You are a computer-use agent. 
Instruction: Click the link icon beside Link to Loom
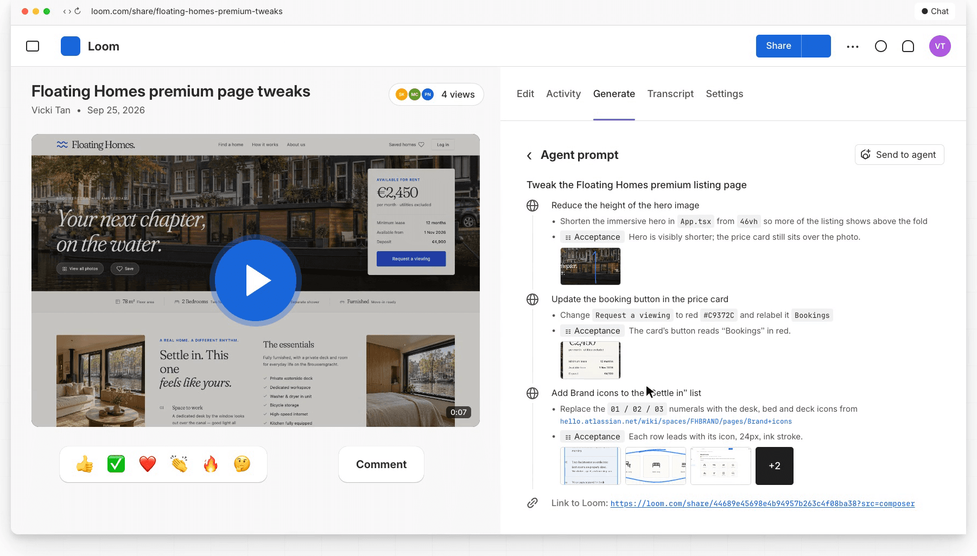pos(532,503)
